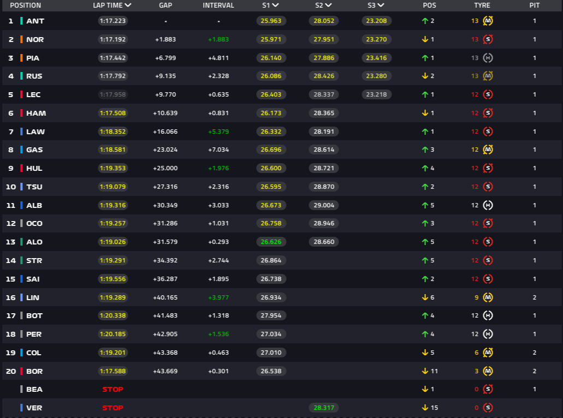
Task: Click NOR's soft tyre icon
Action: click(x=488, y=39)
